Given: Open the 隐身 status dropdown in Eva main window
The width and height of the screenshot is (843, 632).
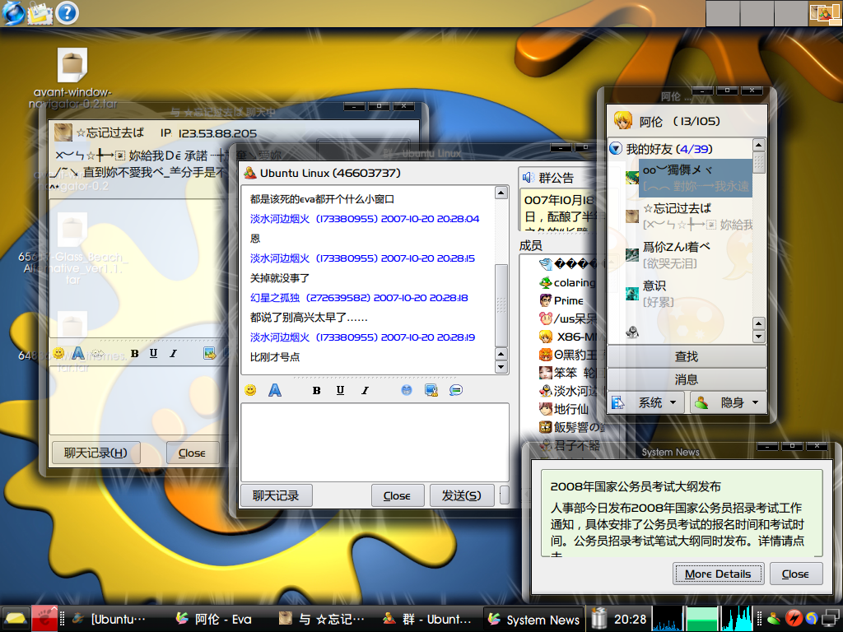Looking at the screenshot, I should [728, 402].
